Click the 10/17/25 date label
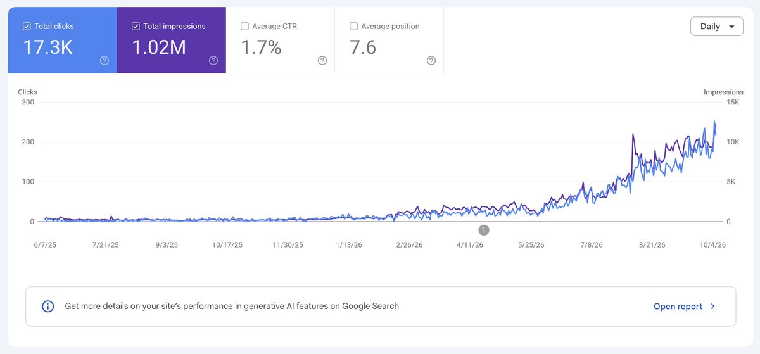760x354 pixels. click(227, 245)
